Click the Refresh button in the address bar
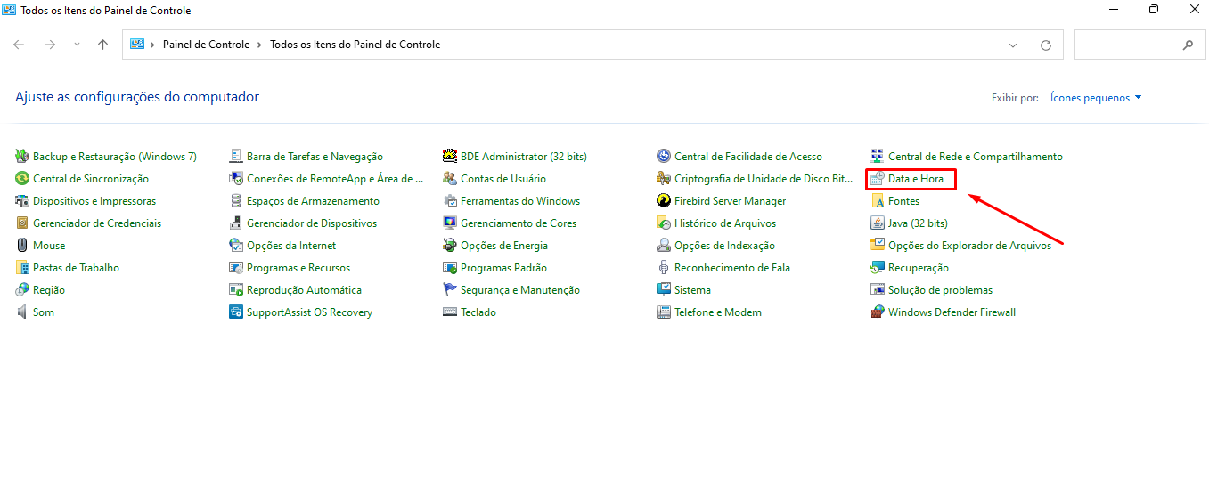Viewport: 1209px width, 486px height. (1046, 45)
